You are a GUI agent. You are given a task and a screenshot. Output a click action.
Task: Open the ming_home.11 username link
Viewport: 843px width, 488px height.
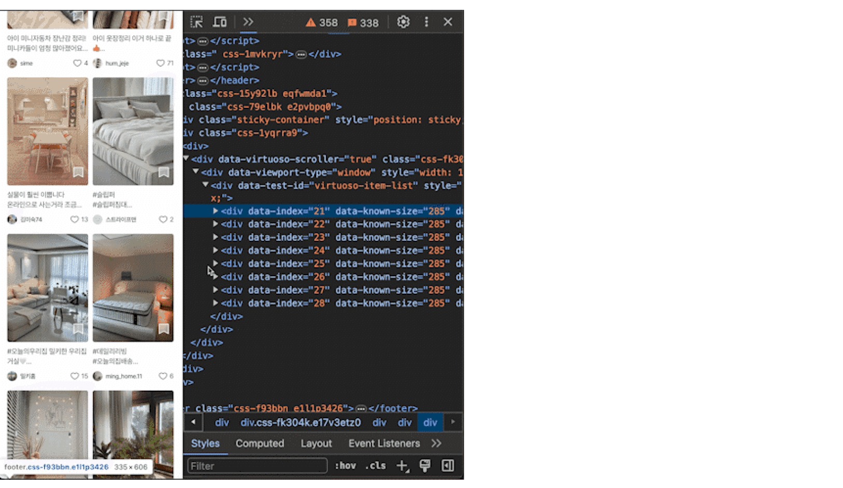[x=124, y=376]
